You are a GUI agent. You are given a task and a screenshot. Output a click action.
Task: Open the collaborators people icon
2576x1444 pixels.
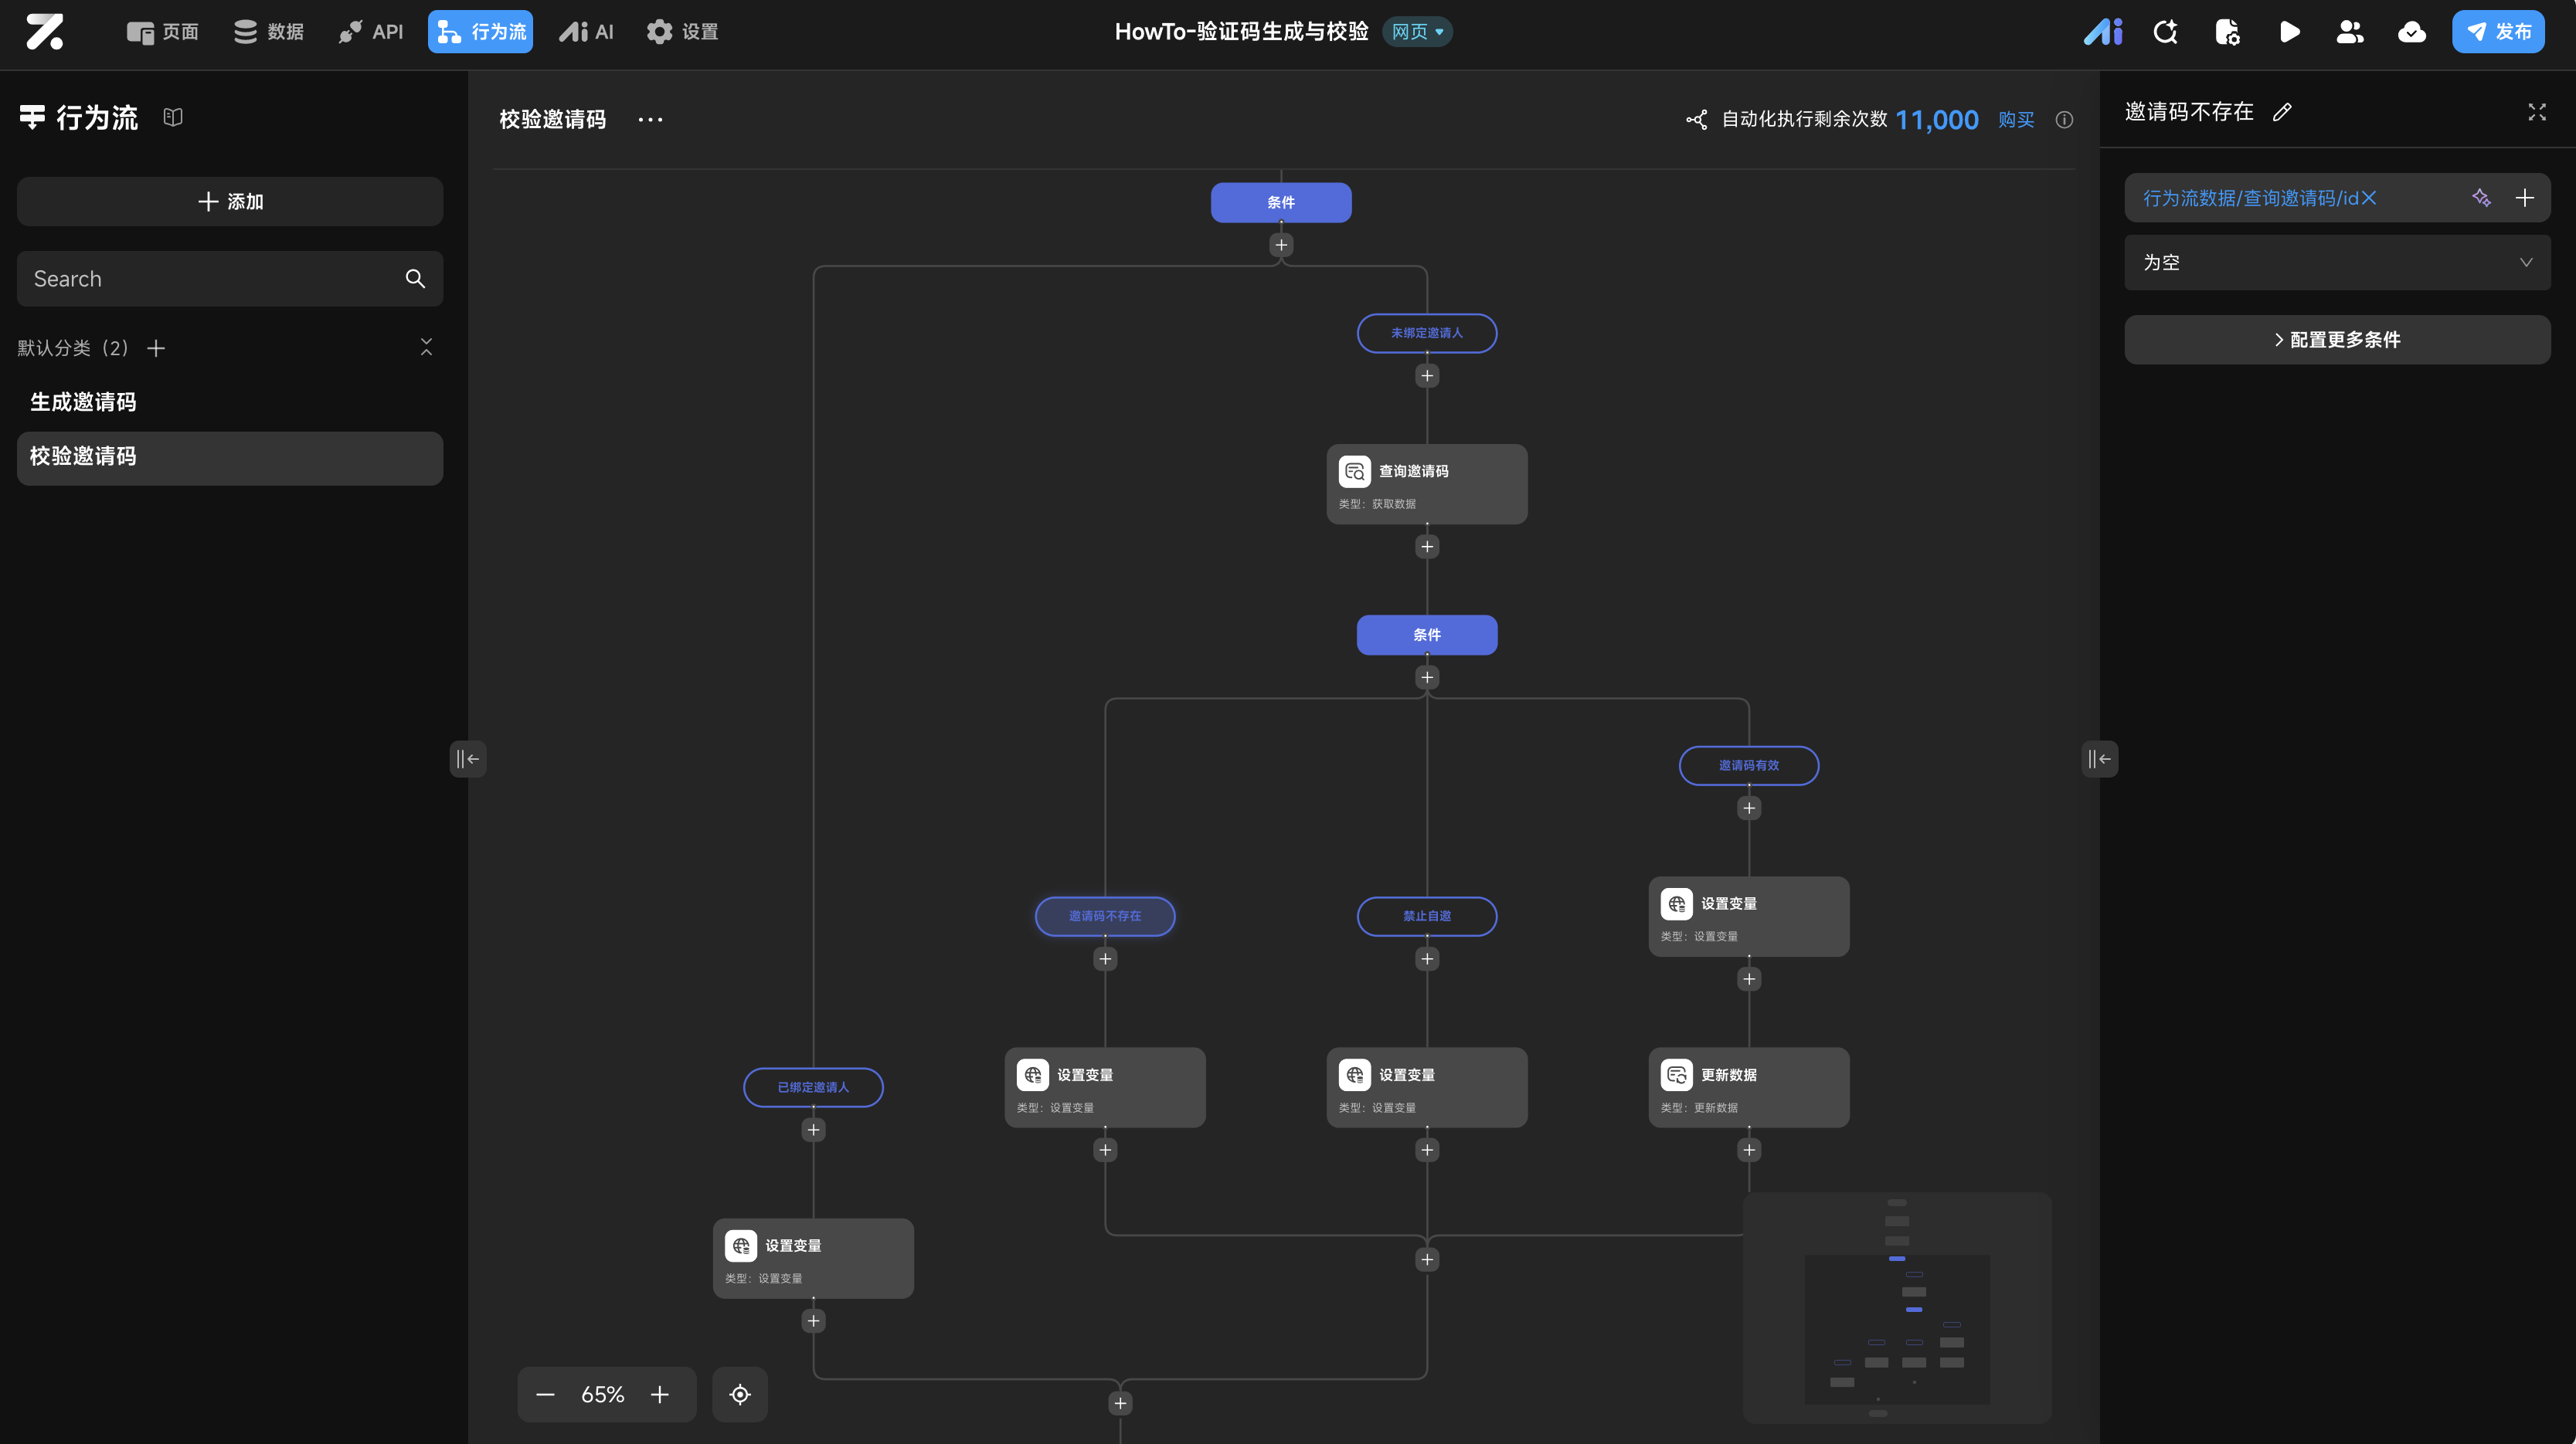point(2350,32)
